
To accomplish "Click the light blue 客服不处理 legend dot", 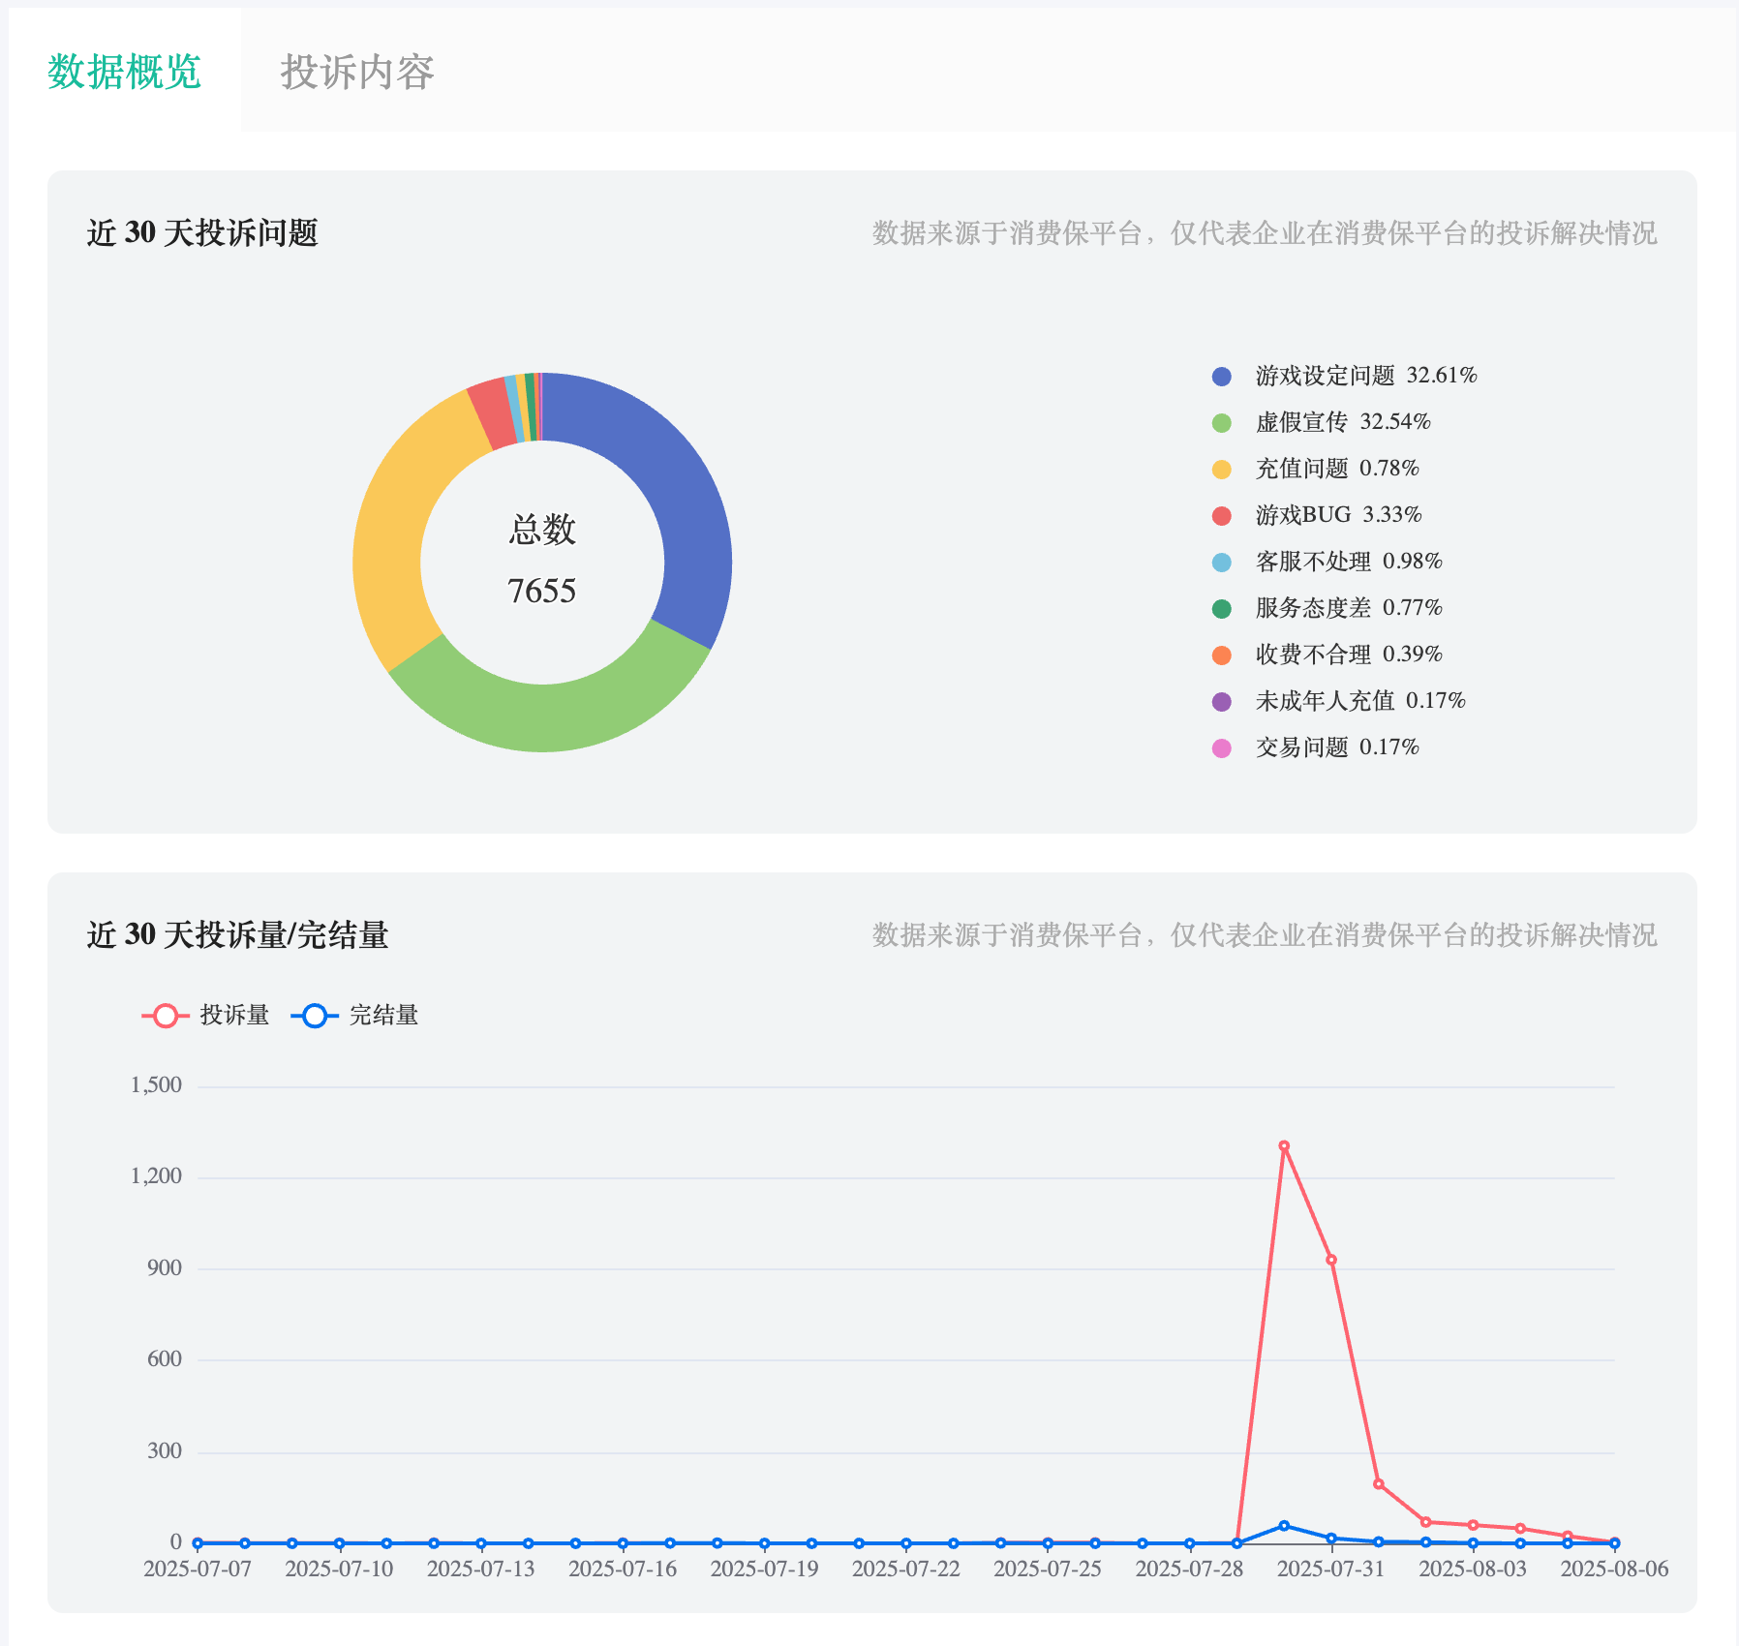I will pyautogui.click(x=1222, y=562).
